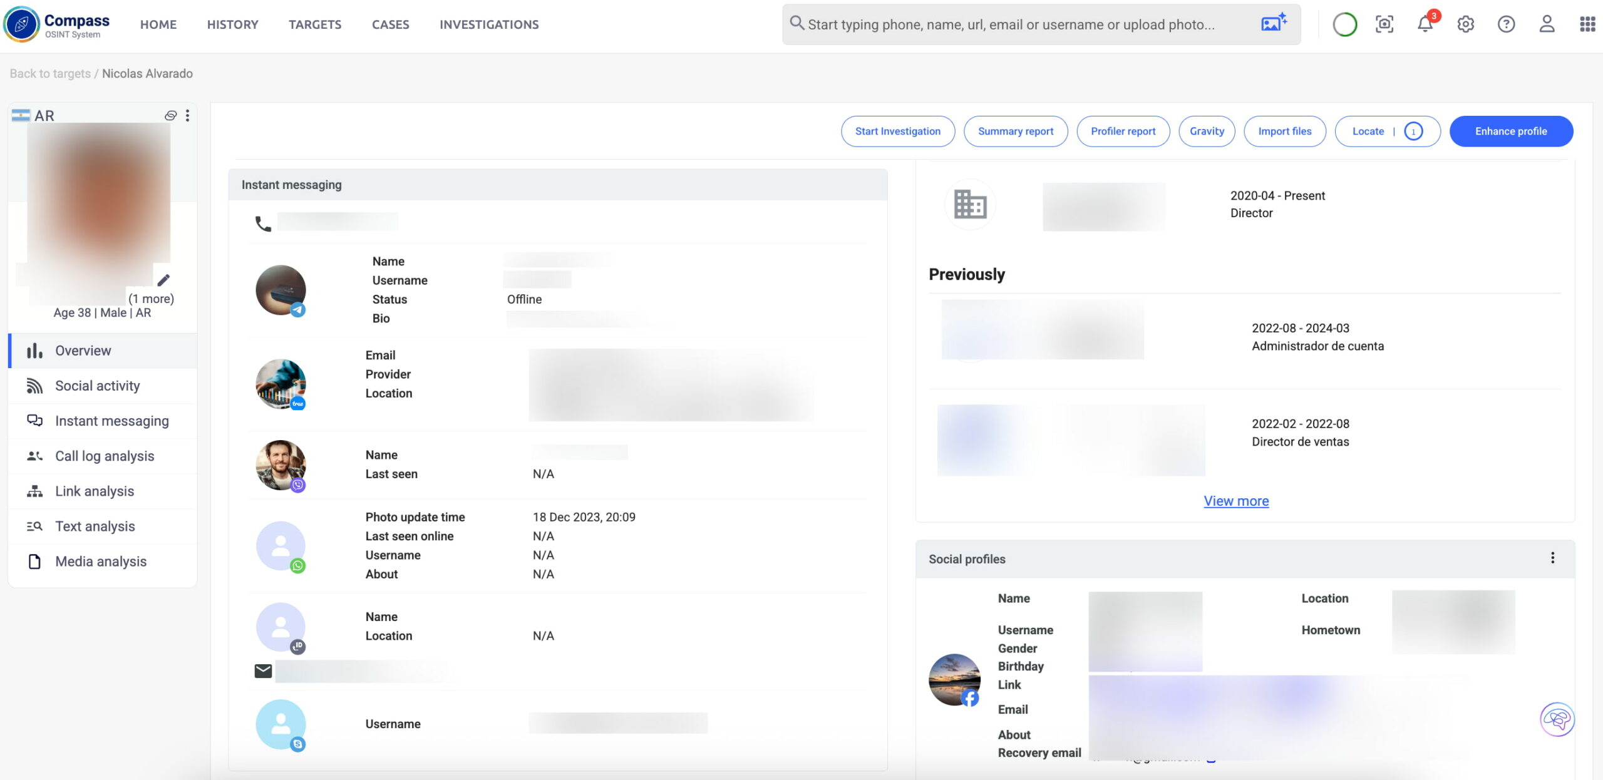Open the TARGETS menu item
The height and width of the screenshot is (780, 1603).
tap(315, 24)
